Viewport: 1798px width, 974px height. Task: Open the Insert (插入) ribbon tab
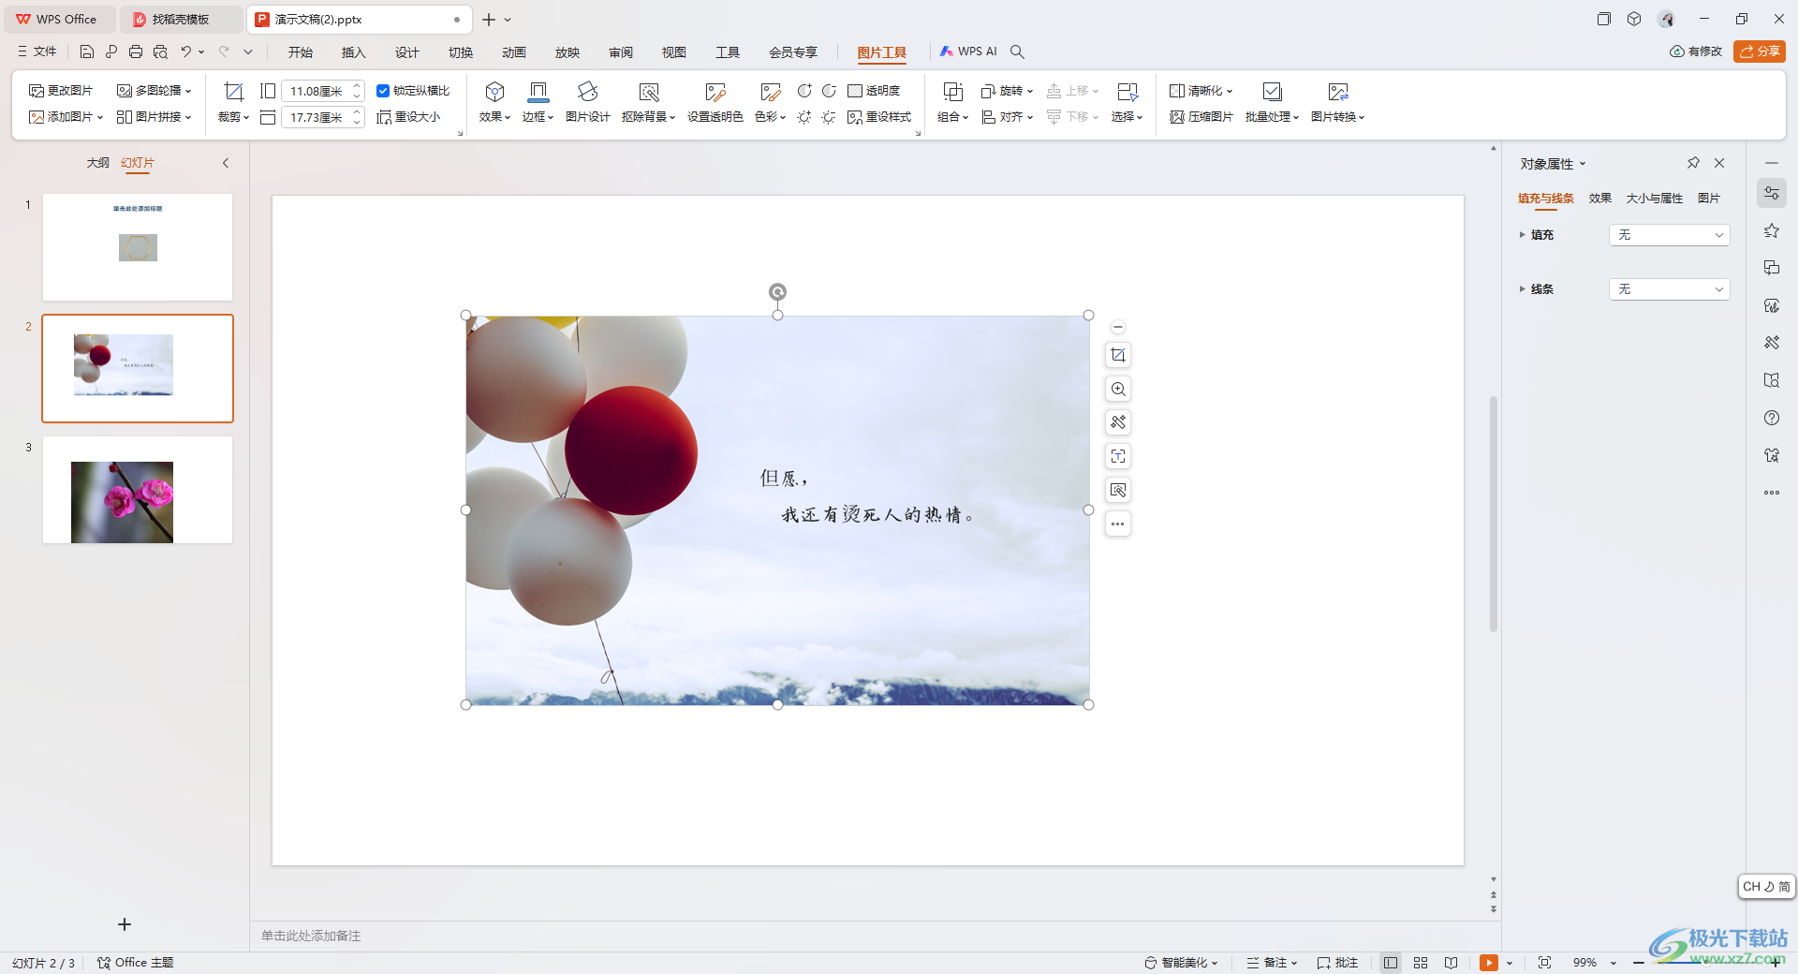click(x=353, y=52)
